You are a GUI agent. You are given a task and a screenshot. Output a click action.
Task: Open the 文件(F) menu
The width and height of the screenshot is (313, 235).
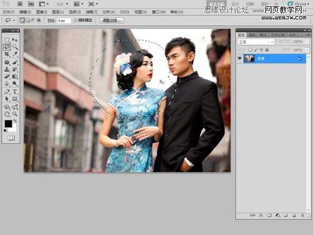click(8, 12)
